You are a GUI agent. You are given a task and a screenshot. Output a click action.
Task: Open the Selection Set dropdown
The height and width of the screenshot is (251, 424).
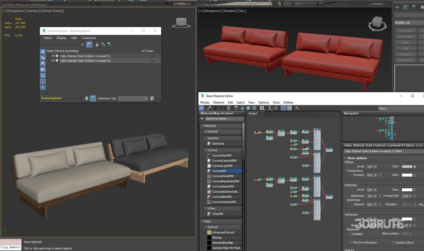(x=146, y=99)
